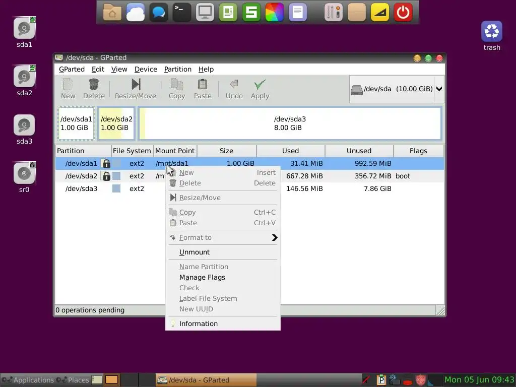
Task: Expand the /dev/sda device selector dropdown
Action: click(439, 89)
